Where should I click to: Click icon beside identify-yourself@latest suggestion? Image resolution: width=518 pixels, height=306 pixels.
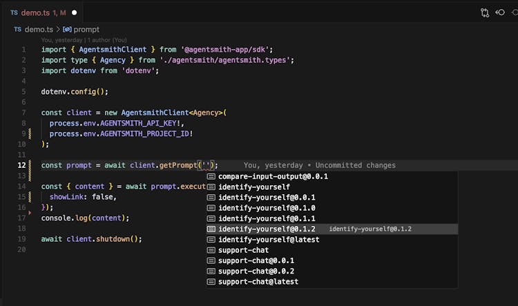pos(211,240)
